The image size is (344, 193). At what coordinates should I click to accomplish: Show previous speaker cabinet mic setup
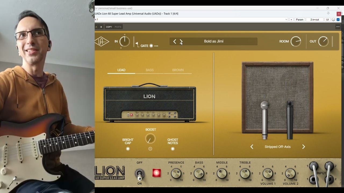[252, 147]
